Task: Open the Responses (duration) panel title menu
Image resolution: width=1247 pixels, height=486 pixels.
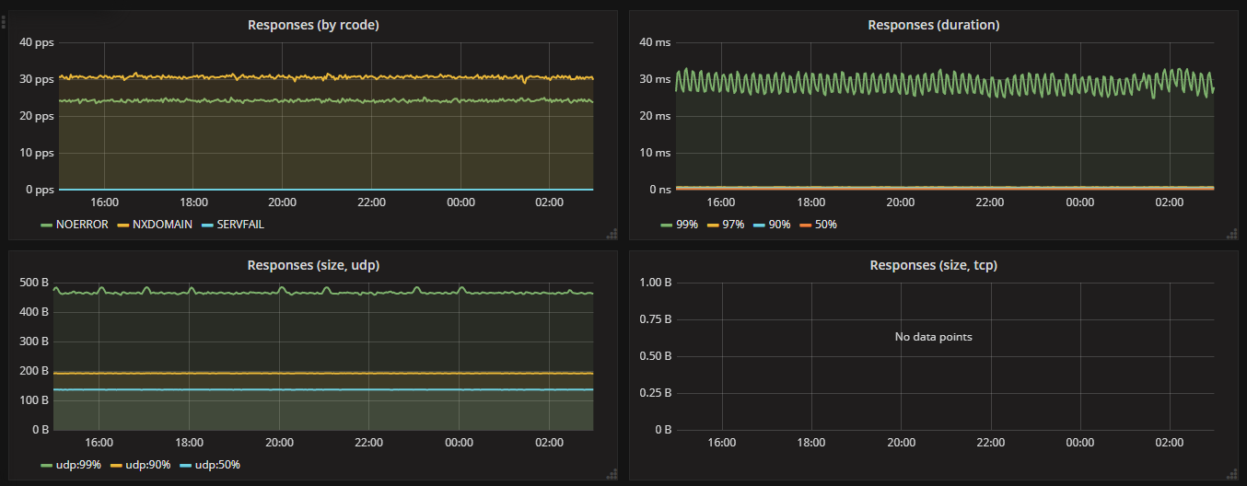Action: tap(934, 25)
